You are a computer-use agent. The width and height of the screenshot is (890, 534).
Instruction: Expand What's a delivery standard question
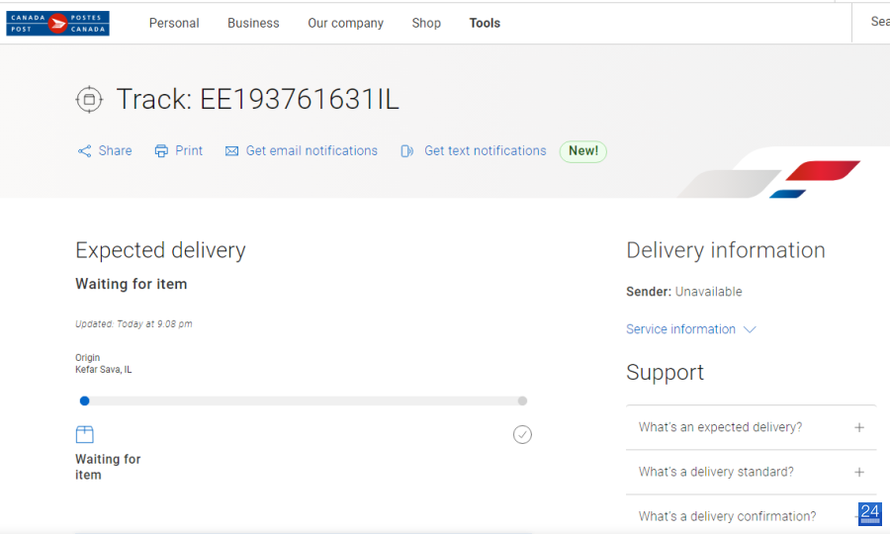pos(751,472)
